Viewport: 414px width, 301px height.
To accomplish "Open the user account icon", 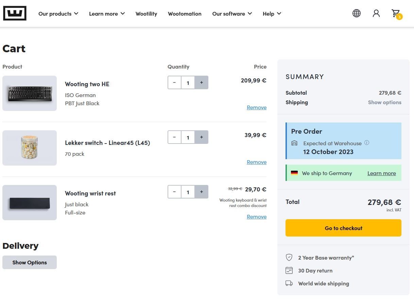I will point(376,14).
